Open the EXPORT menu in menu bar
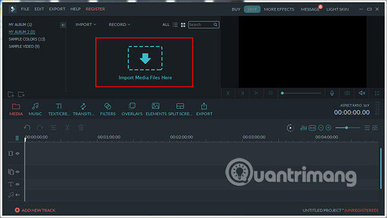Image resolution: width=387 pixels, height=218 pixels. pyautogui.click(x=57, y=9)
